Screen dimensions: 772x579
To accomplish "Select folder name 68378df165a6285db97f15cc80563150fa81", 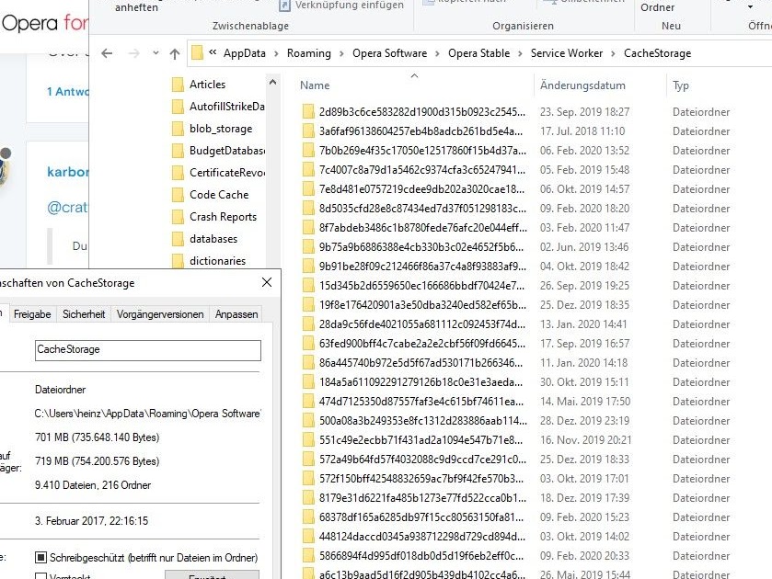I will tap(421, 517).
